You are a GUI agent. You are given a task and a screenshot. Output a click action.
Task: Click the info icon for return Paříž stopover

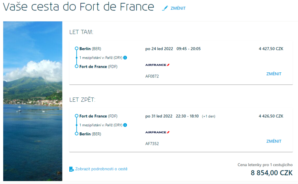(125, 125)
